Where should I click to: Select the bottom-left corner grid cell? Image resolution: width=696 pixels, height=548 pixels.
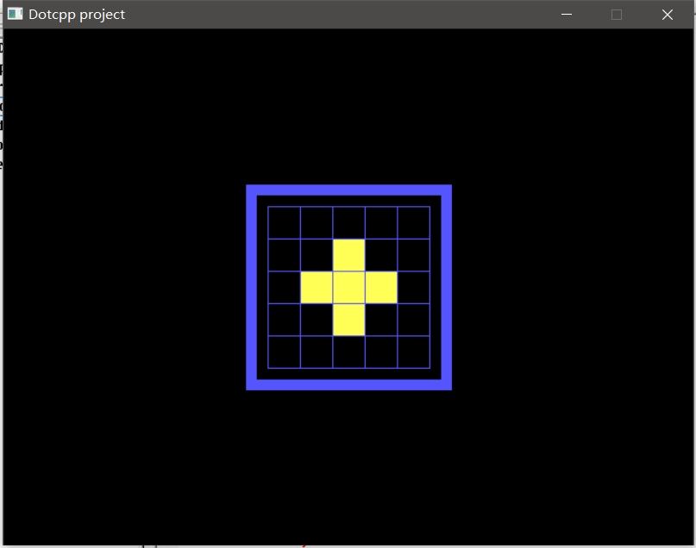pyautogui.click(x=284, y=352)
